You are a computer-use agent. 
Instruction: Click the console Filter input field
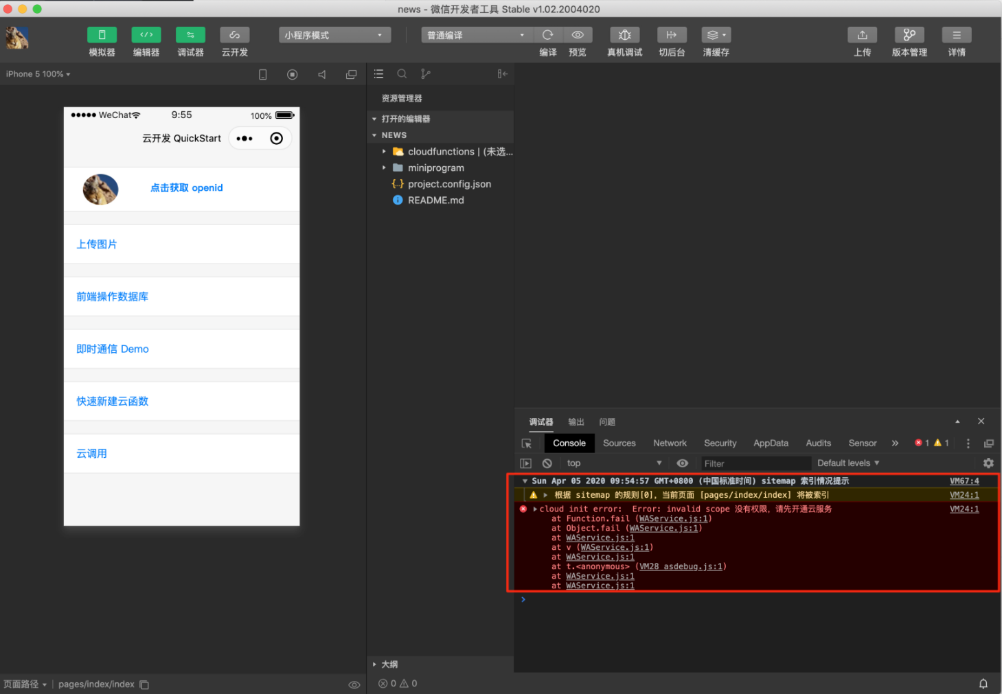coord(755,463)
